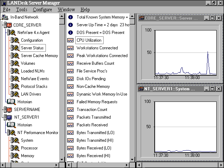
Task: Click the NT Performance Monitor icon
Action: coord(12,133)
